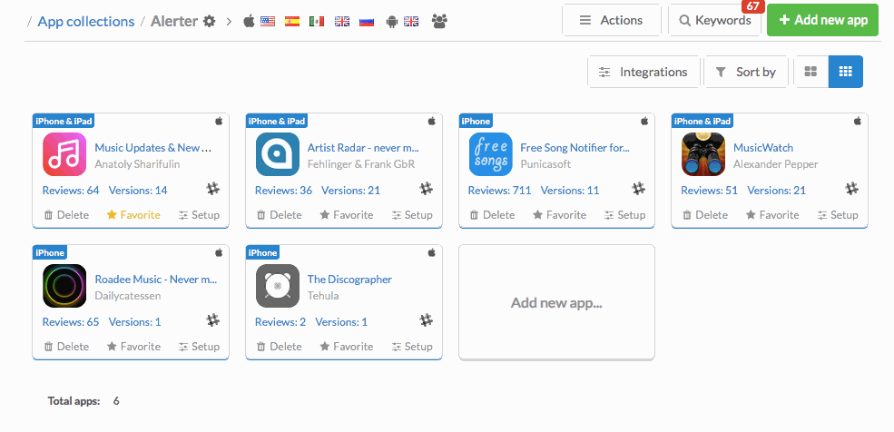Click the Android icon in header
This screenshot has height=432, width=894.
[392, 21]
